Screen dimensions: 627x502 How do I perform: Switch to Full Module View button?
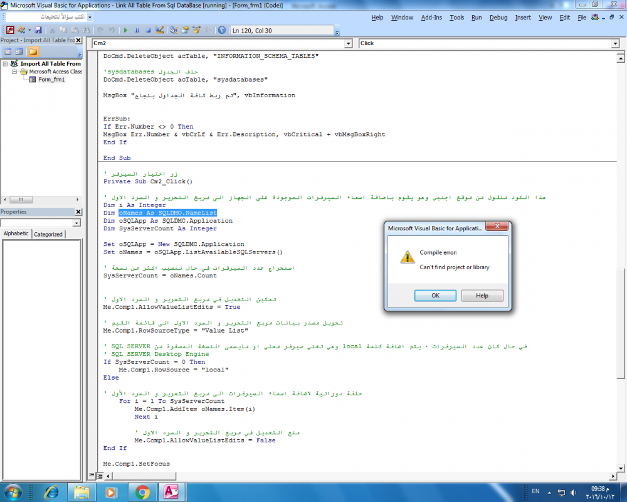click(x=100, y=476)
